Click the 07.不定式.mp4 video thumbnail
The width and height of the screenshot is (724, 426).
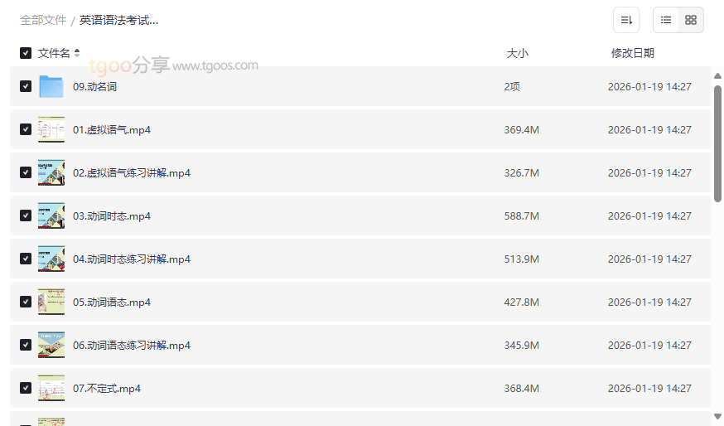(x=51, y=388)
